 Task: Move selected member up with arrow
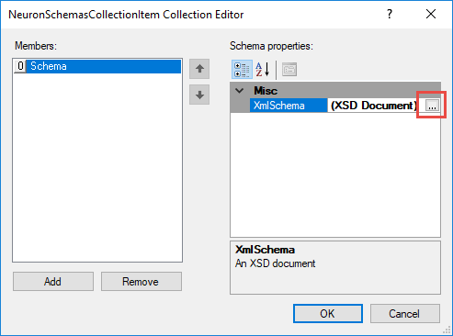[x=199, y=69]
